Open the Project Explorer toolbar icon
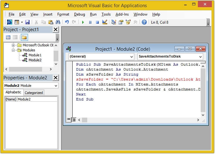 click(114, 22)
